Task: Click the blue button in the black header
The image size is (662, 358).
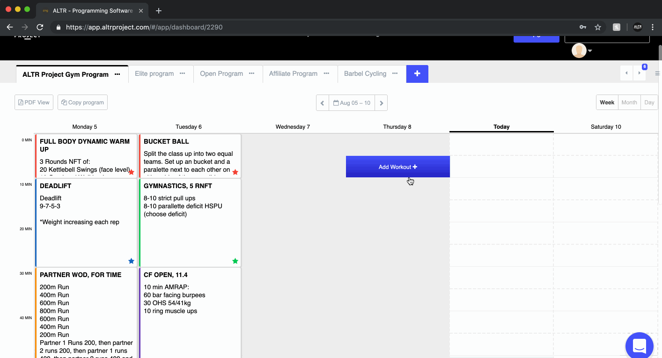Action: [537, 39]
